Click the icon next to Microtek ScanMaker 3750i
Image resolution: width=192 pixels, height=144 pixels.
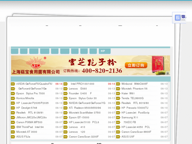[x=65, y=113]
